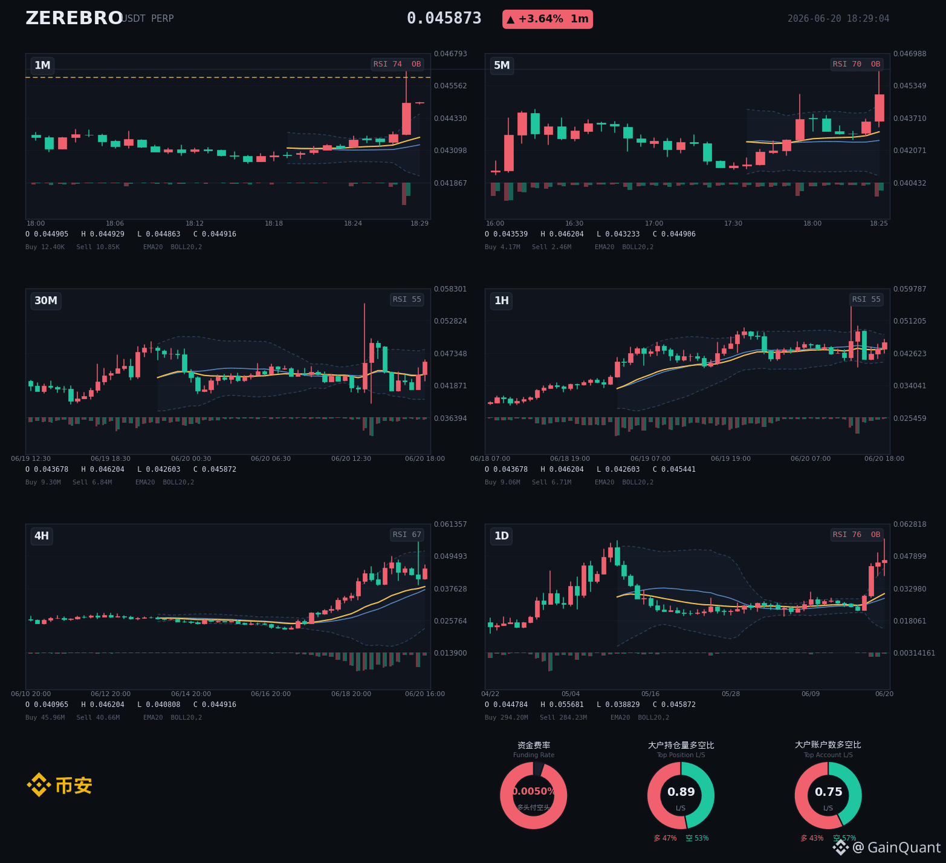Click Sell 6.84M under the 30M chart
The width and height of the screenshot is (946, 863).
coord(92,482)
